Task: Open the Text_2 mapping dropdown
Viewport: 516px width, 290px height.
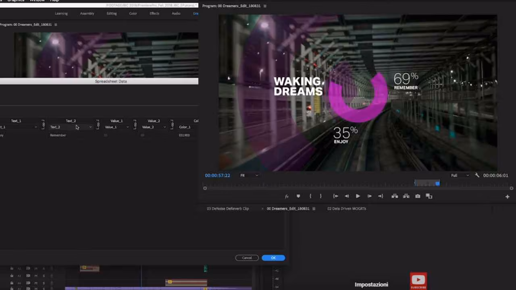Action: tap(71, 127)
